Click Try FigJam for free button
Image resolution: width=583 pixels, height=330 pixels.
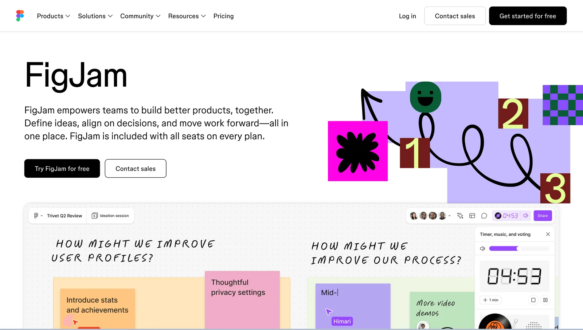coord(62,168)
